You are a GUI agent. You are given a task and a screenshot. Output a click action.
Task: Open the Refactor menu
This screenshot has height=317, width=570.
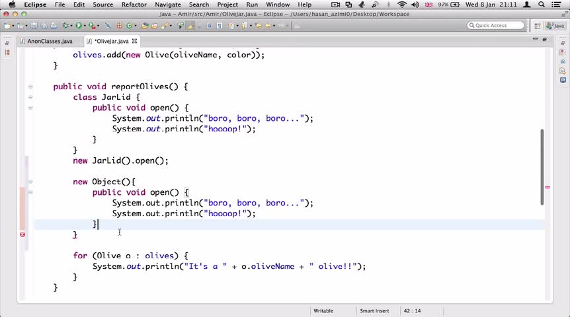pos(134,5)
